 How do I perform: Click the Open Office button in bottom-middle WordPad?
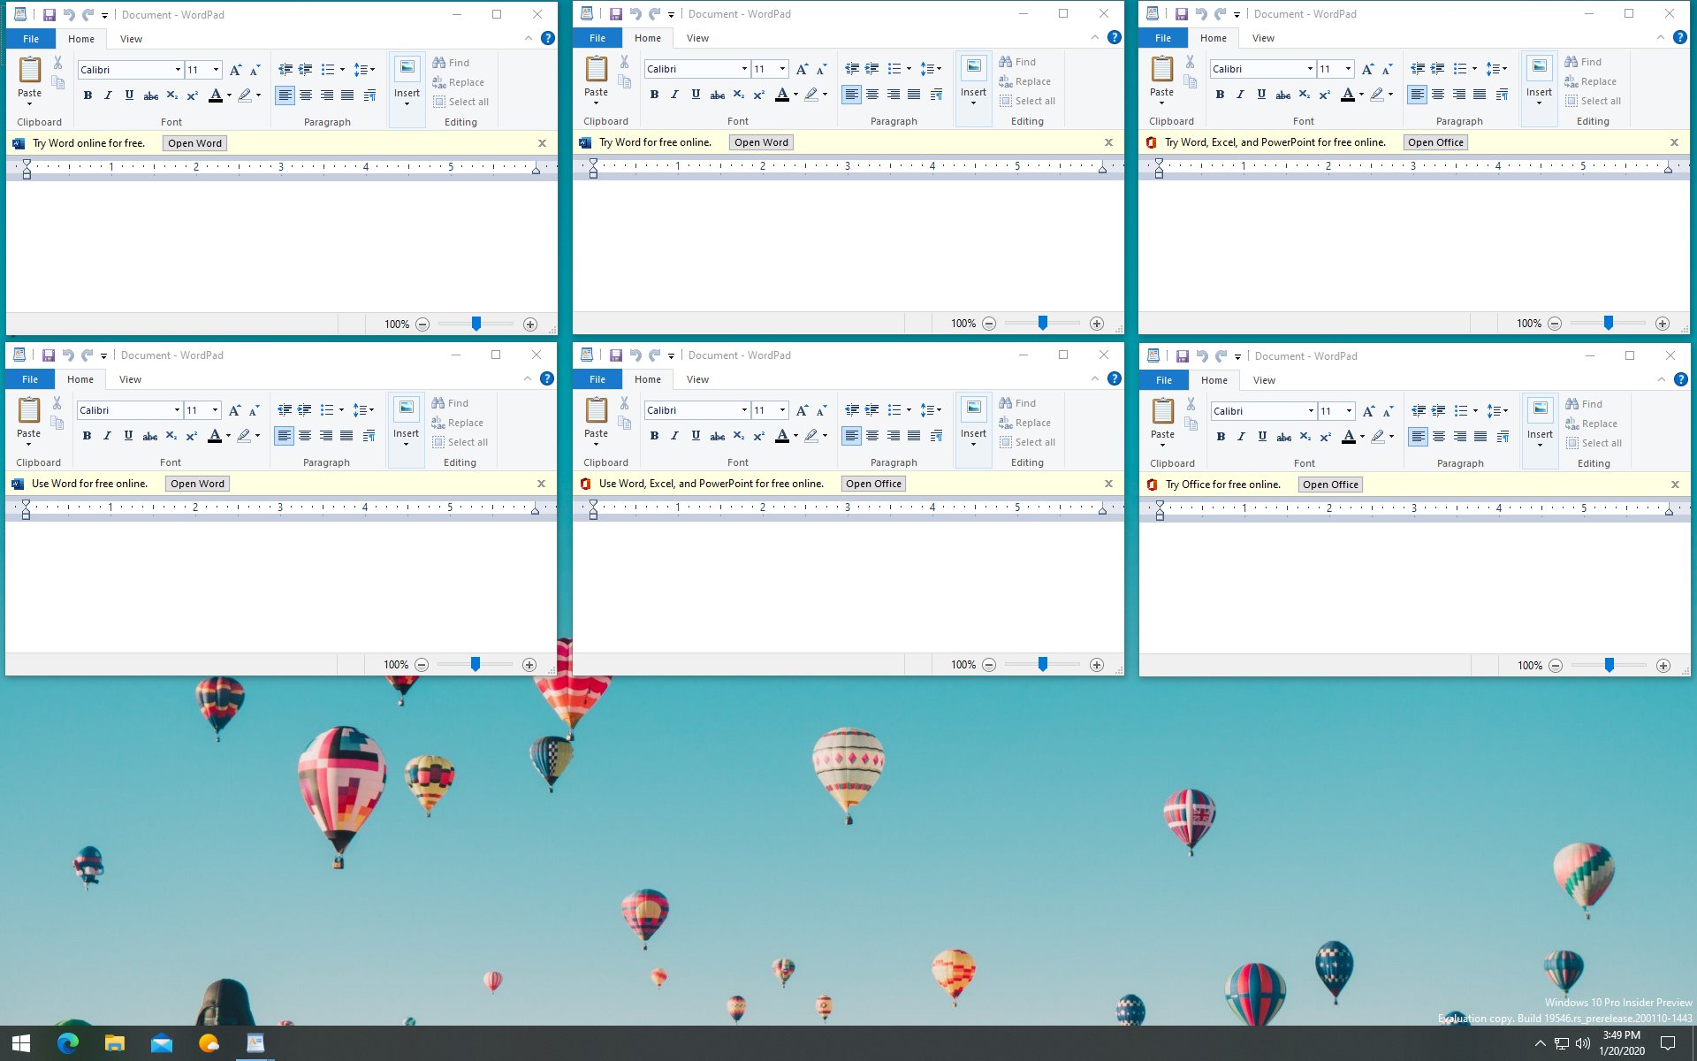873,483
